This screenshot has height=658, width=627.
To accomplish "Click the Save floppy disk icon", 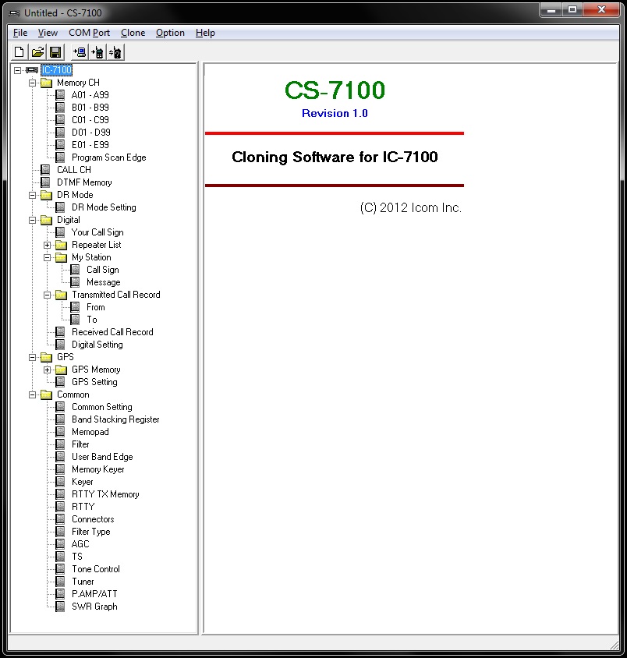I will pos(55,52).
